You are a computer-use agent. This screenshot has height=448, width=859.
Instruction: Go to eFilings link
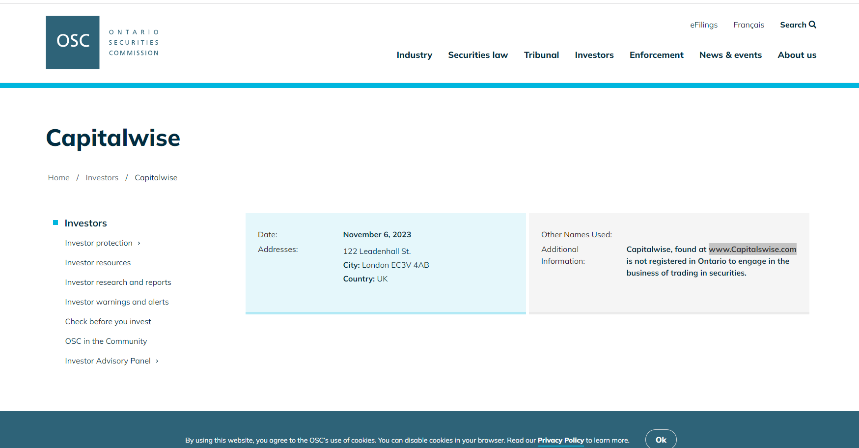coord(703,25)
